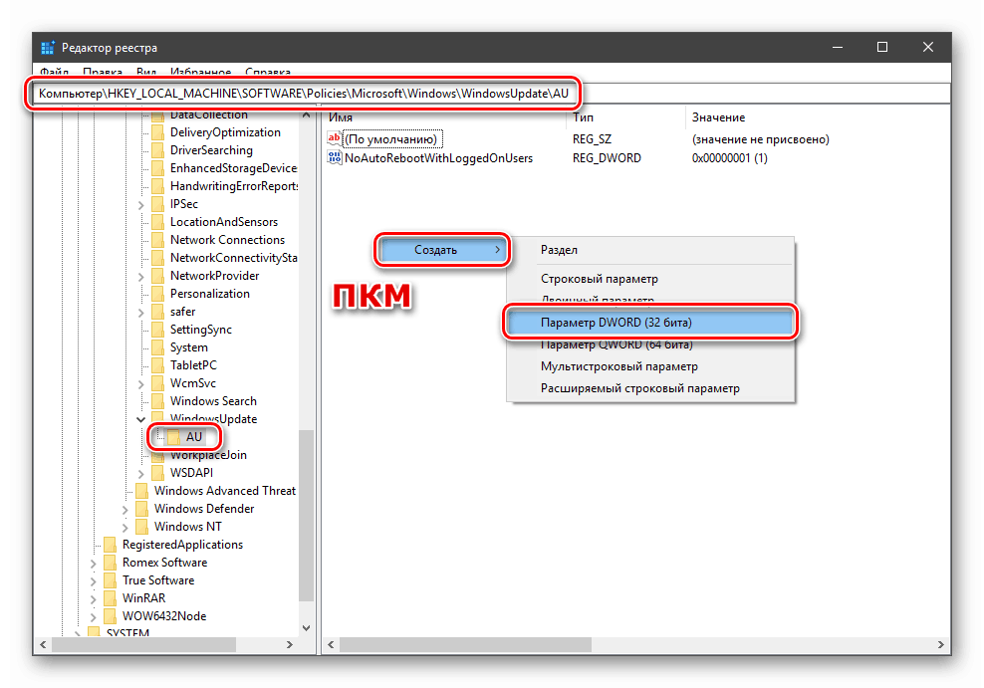Click the Значение column header
Image resolution: width=984 pixels, height=688 pixels.
[x=818, y=117]
